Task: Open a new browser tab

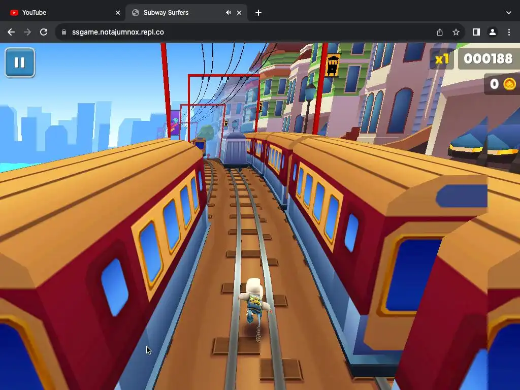Action: [x=258, y=13]
